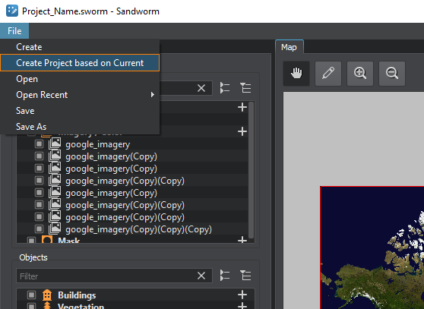Image resolution: width=424 pixels, height=309 pixels.
Task: Click the zoom in magnifier button
Action: 360,74
